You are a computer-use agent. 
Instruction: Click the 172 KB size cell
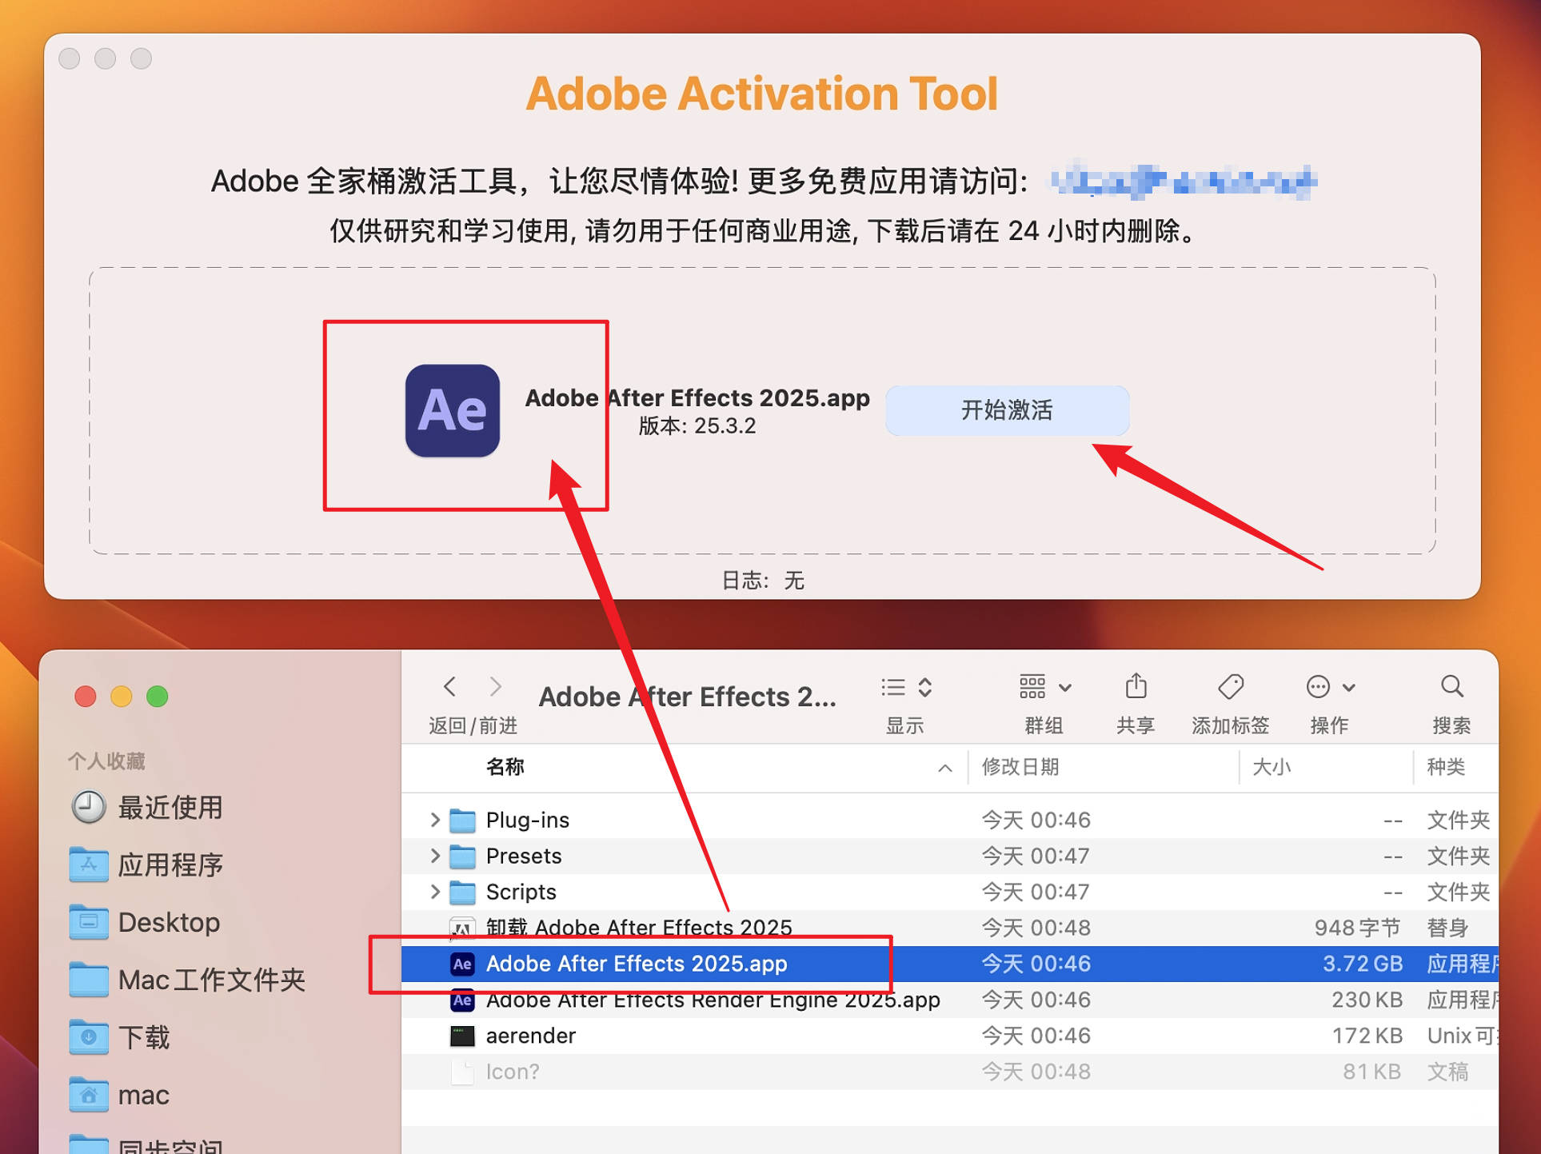point(1367,1036)
